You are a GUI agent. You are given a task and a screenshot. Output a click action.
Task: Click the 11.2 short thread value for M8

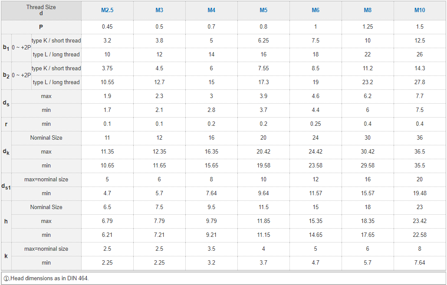tap(368, 69)
